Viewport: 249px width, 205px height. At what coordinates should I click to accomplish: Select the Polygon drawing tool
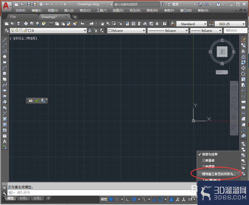point(5,57)
